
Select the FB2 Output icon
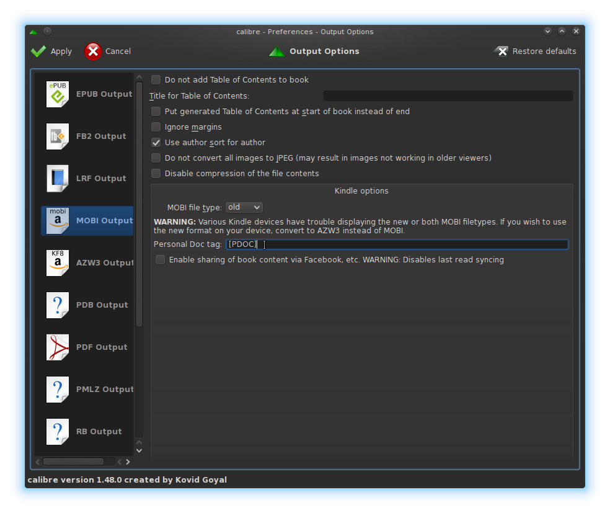point(58,136)
